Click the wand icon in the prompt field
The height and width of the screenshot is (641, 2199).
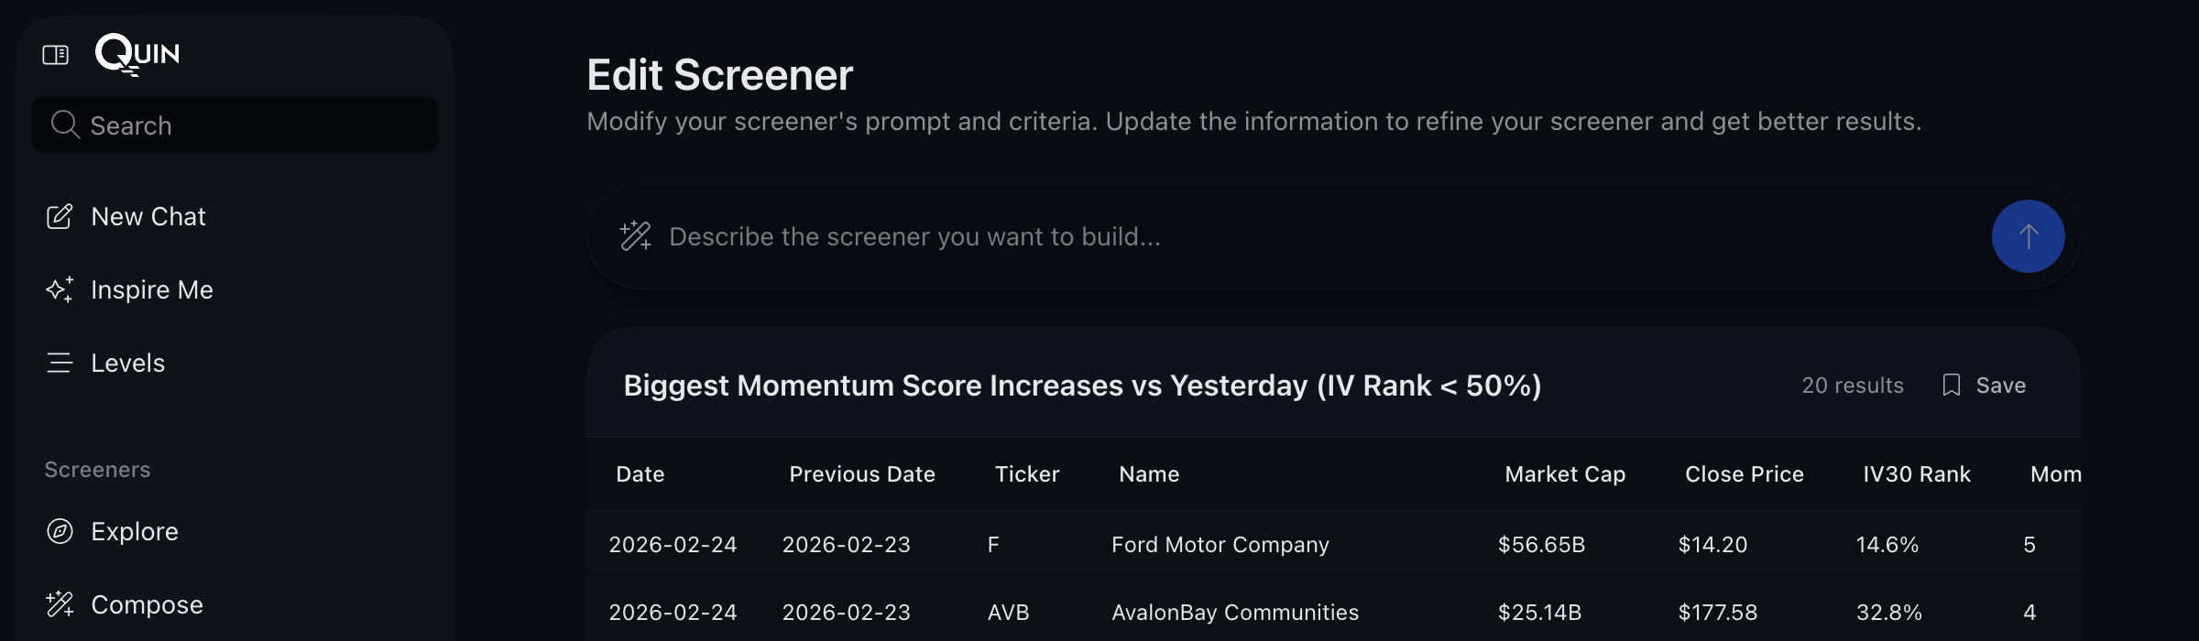click(636, 236)
